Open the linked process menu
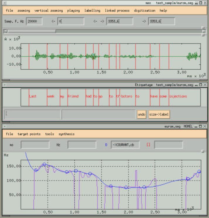The image size is (209, 218). (x=117, y=11)
